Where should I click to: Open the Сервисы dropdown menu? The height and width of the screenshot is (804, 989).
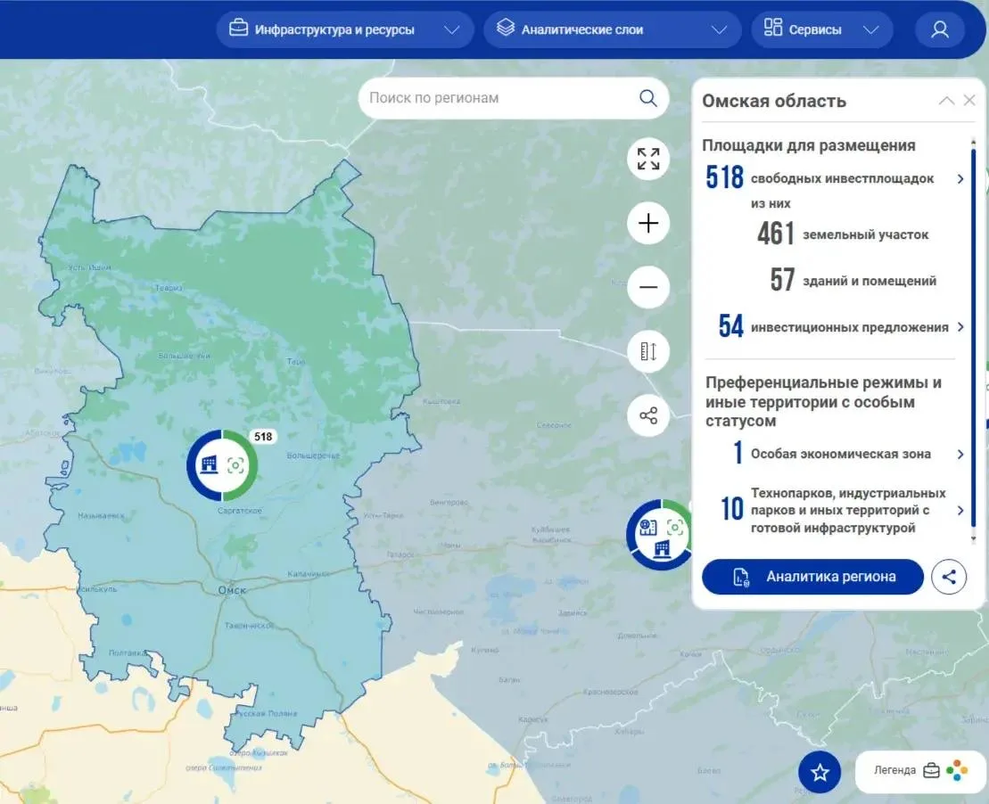[821, 29]
